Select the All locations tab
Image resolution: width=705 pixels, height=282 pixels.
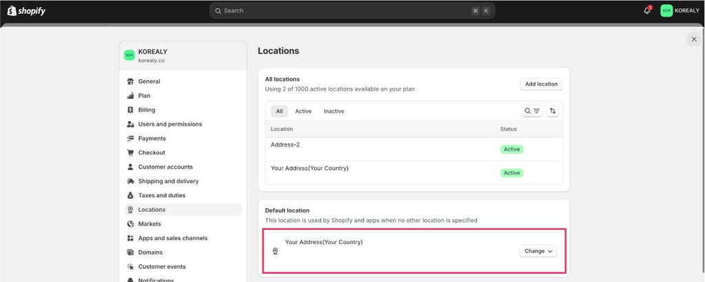(280, 111)
